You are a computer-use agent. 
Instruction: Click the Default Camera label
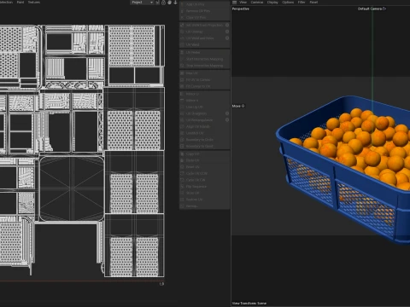[x=370, y=9]
